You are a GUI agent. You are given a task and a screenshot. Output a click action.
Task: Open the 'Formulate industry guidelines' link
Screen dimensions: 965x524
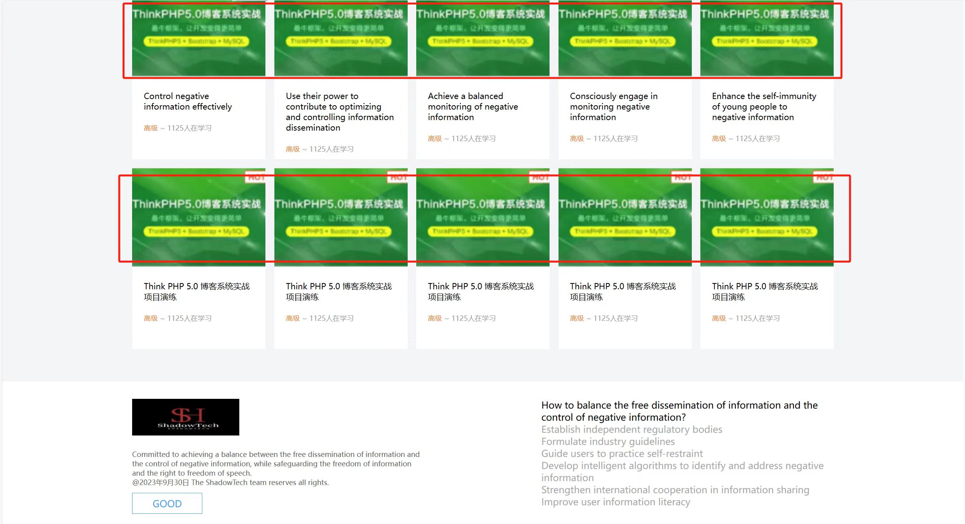(608, 441)
